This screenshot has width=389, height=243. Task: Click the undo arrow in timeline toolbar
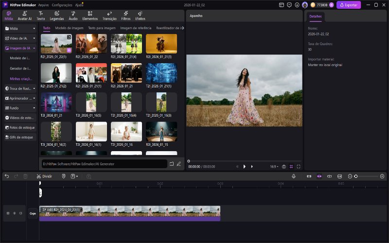(7, 176)
